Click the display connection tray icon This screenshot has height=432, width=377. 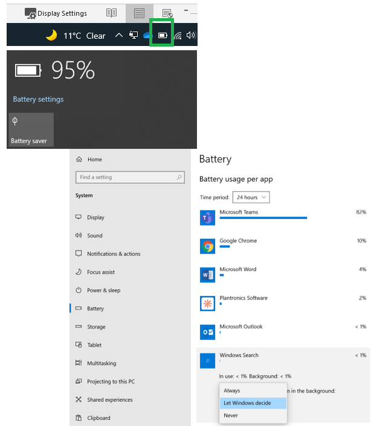point(134,35)
